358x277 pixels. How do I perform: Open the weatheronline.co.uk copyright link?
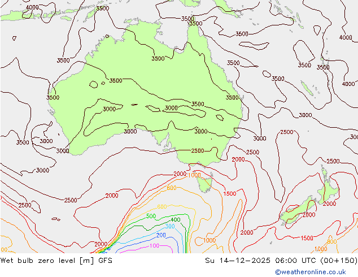311,272
